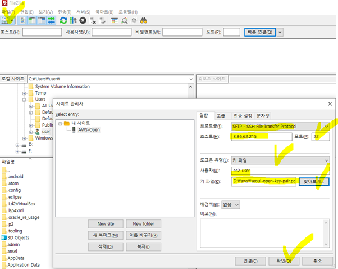Open Site Manager dropdown arrow in toolbar

point(12,20)
